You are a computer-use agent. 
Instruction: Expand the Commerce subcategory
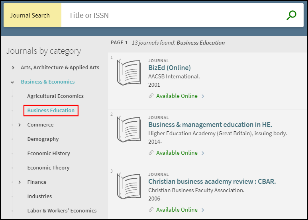(x=20, y=125)
